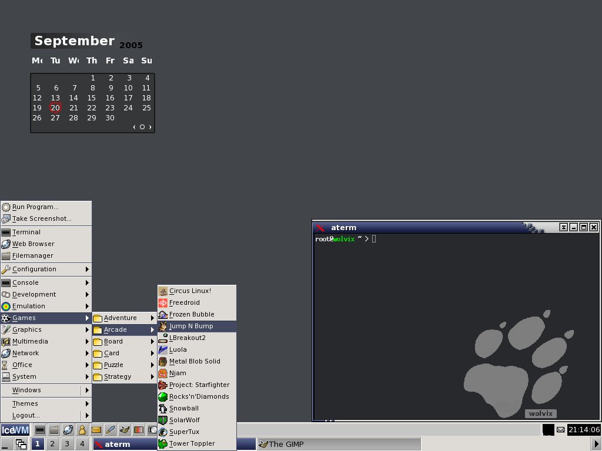Image resolution: width=602 pixels, height=451 pixels.
Task: Start the Freedroid game
Action: pos(196,302)
